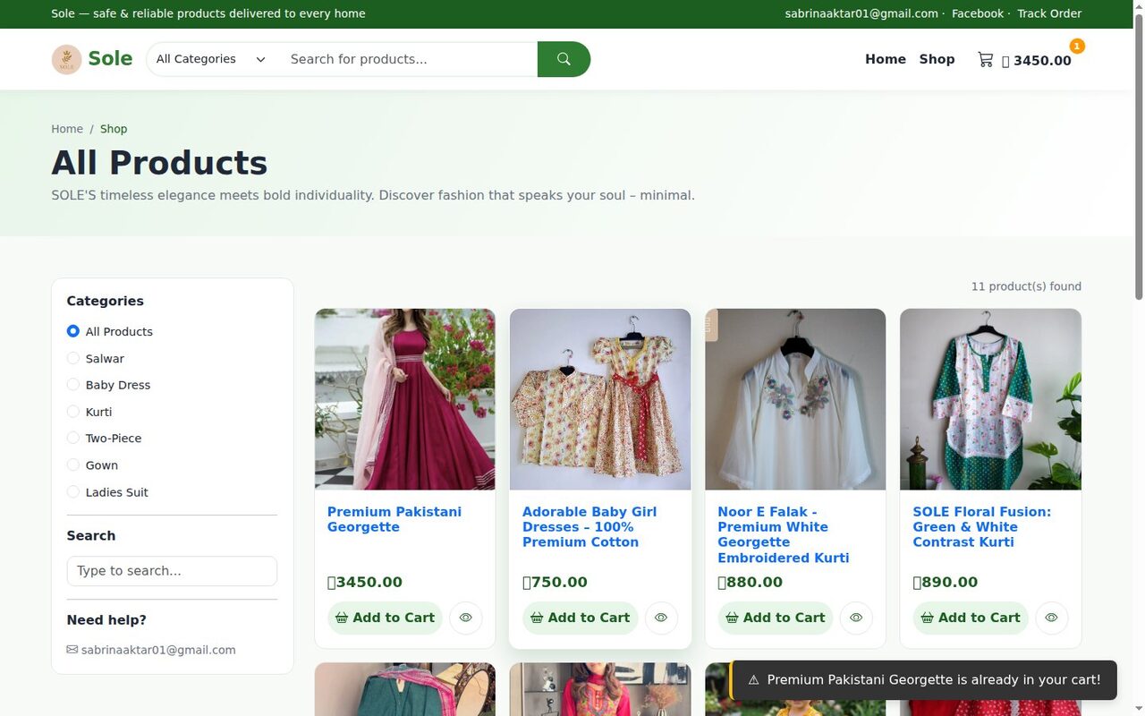Click the sidebar email sabrinaaktar01@gmail.com
Screen dimensions: 1145x716
[158, 650]
